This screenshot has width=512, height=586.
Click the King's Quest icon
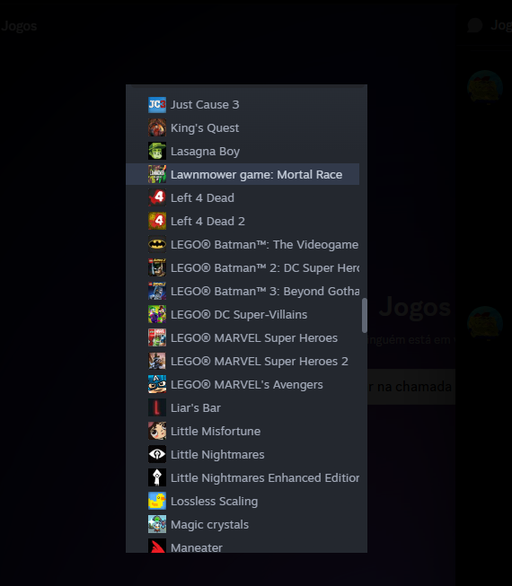157,127
